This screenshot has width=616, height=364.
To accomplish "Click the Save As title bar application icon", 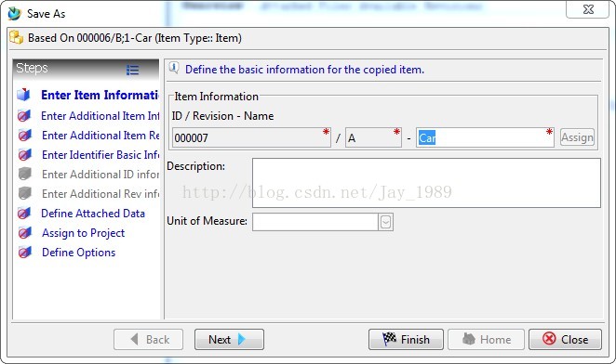I will (x=15, y=13).
